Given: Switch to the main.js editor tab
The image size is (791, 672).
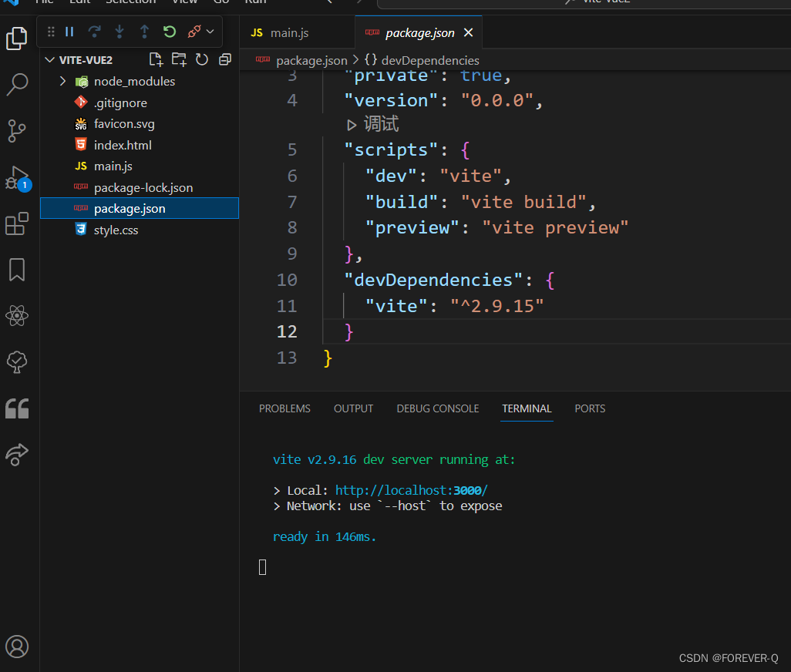Looking at the screenshot, I should click(289, 33).
